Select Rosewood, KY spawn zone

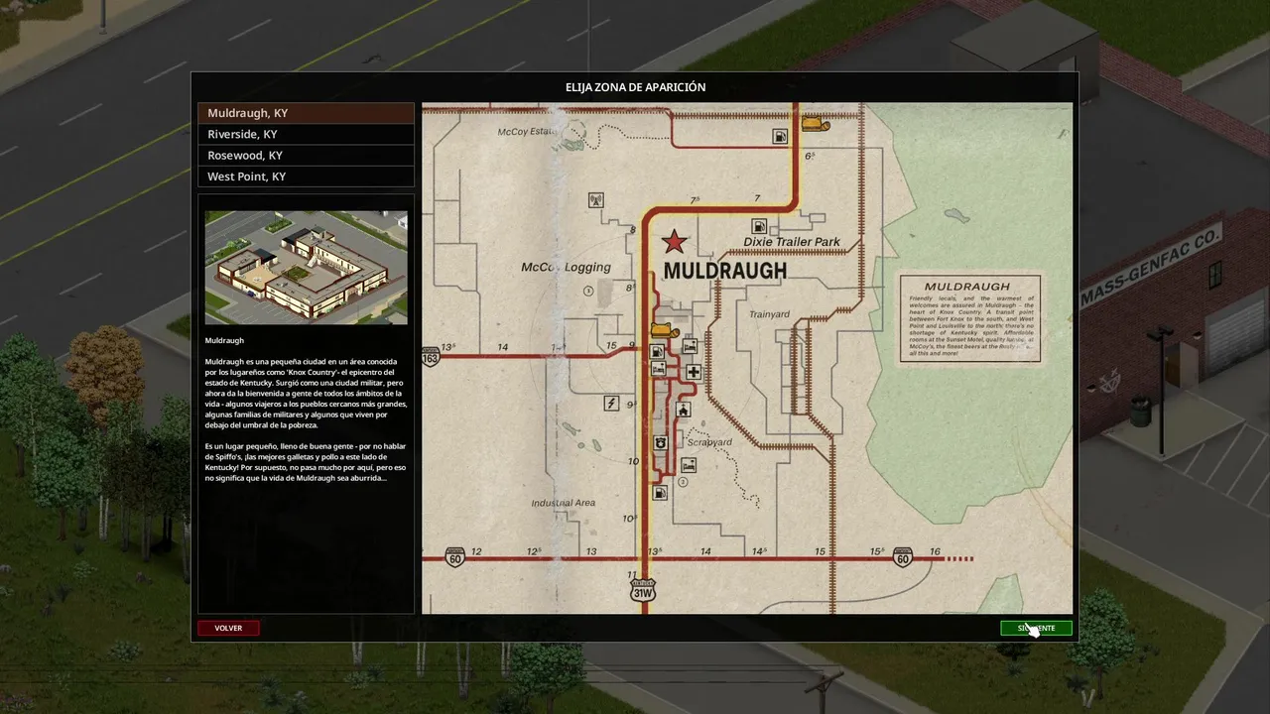(x=306, y=156)
